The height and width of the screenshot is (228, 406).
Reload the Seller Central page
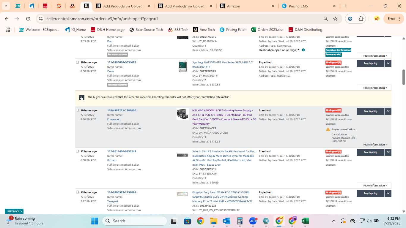pos(28,19)
